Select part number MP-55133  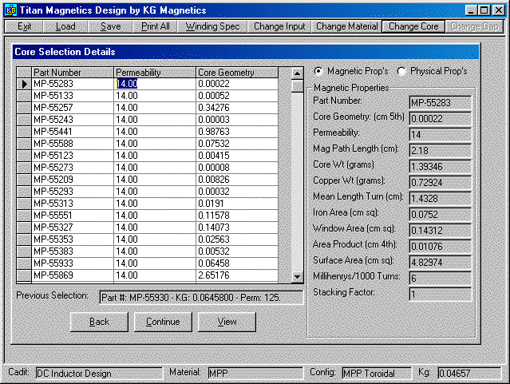pyautogui.click(x=73, y=96)
